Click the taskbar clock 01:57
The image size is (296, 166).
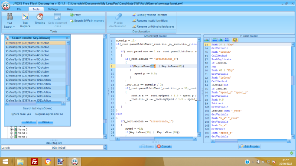click(286, 160)
